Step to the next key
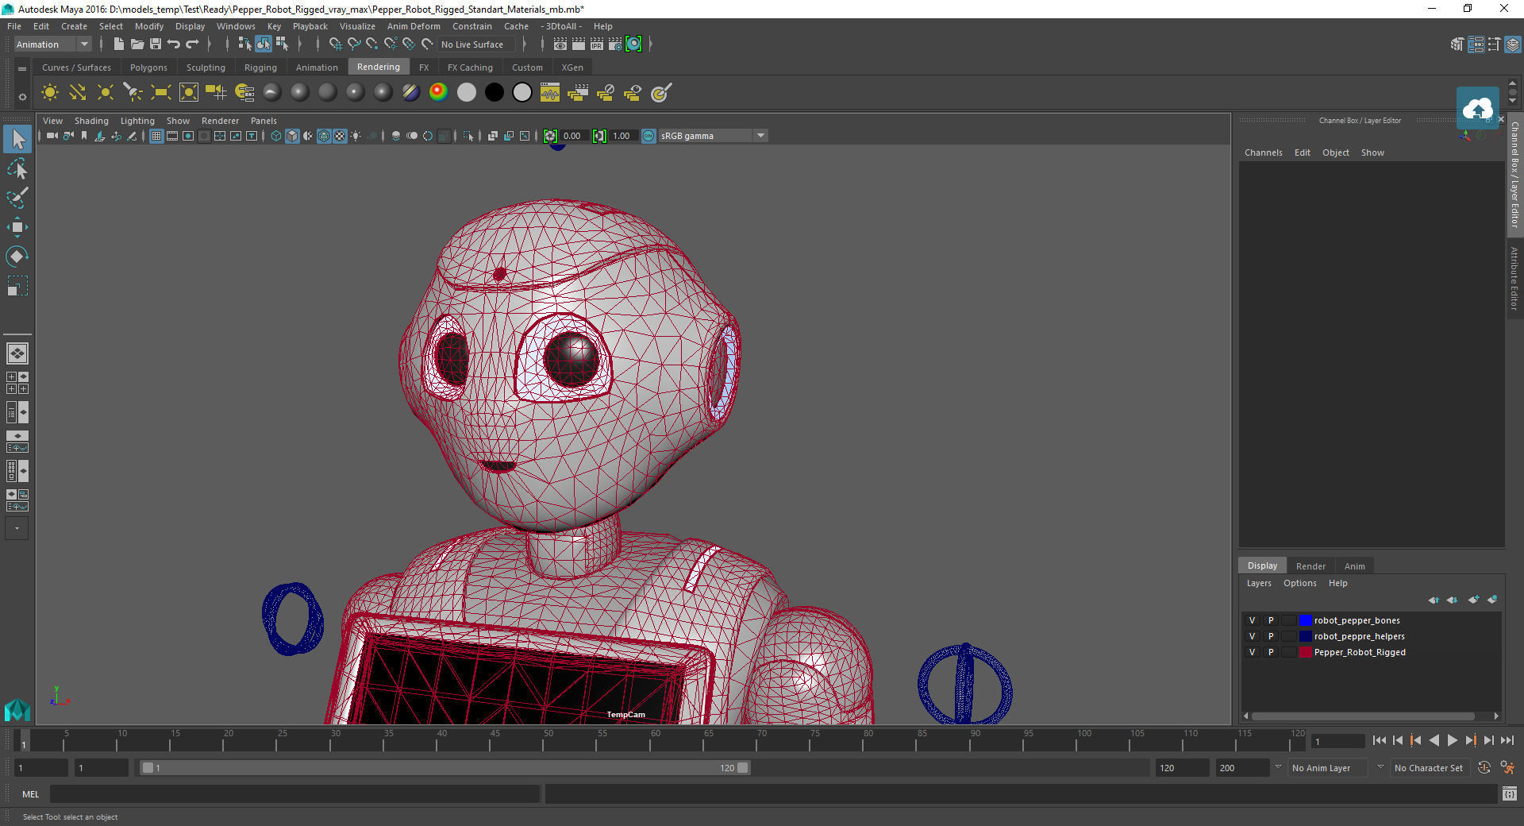Image resolution: width=1524 pixels, height=826 pixels. click(1470, 740)
